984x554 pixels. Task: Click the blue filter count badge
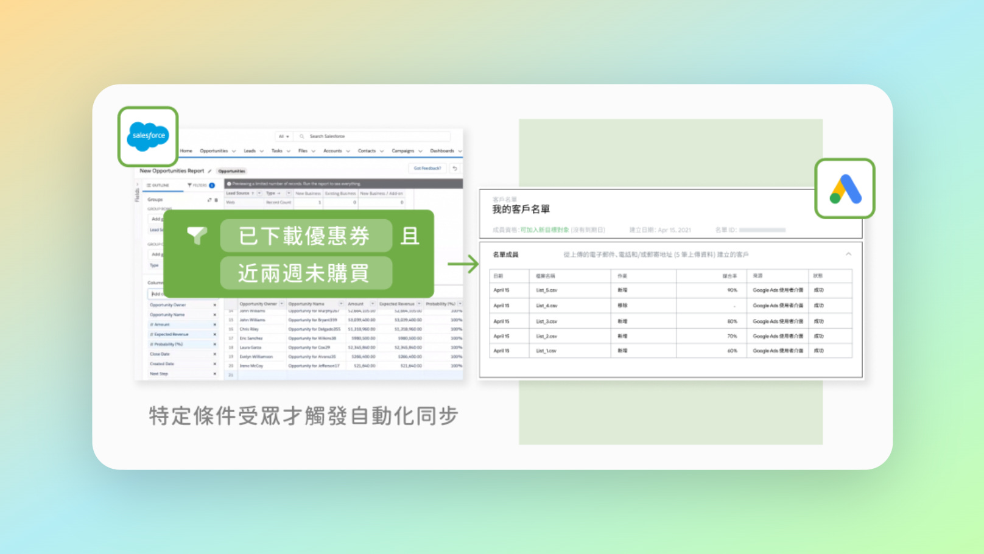212,185
